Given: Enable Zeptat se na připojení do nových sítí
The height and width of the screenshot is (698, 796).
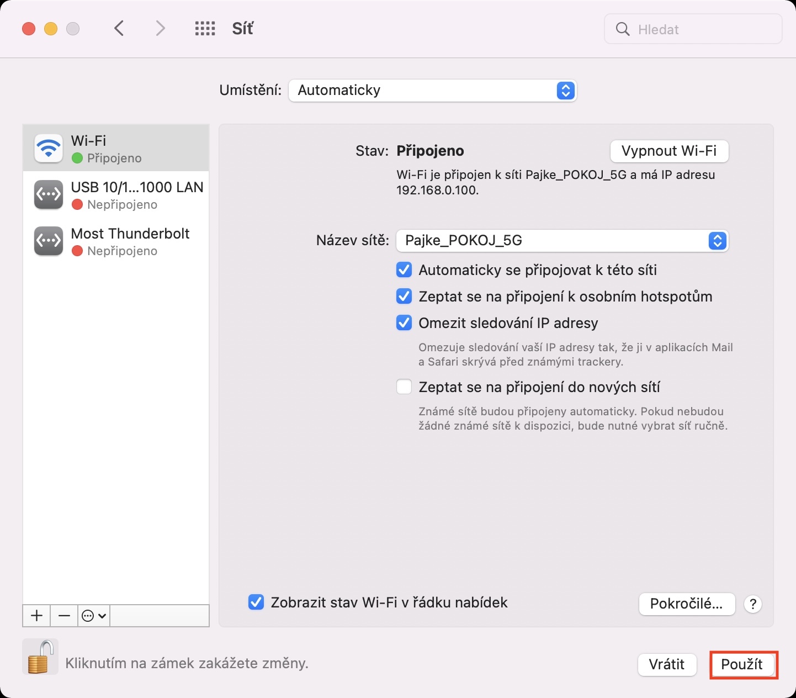Looking at the screenshot, I should point(404,387).
